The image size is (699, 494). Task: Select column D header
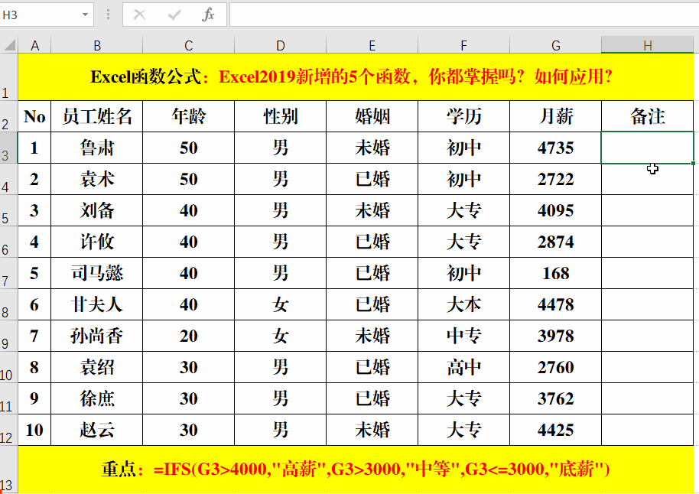pos(281,45)
